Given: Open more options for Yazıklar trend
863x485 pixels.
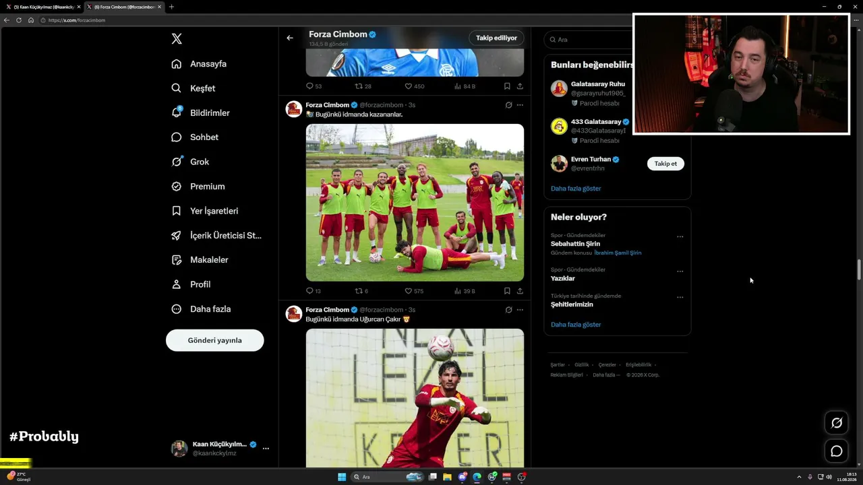Looking at the screenshot, I should [x=680, y=271].
